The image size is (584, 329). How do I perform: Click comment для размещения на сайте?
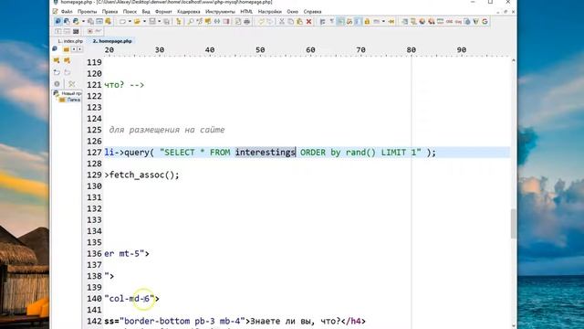pos(166,130)
